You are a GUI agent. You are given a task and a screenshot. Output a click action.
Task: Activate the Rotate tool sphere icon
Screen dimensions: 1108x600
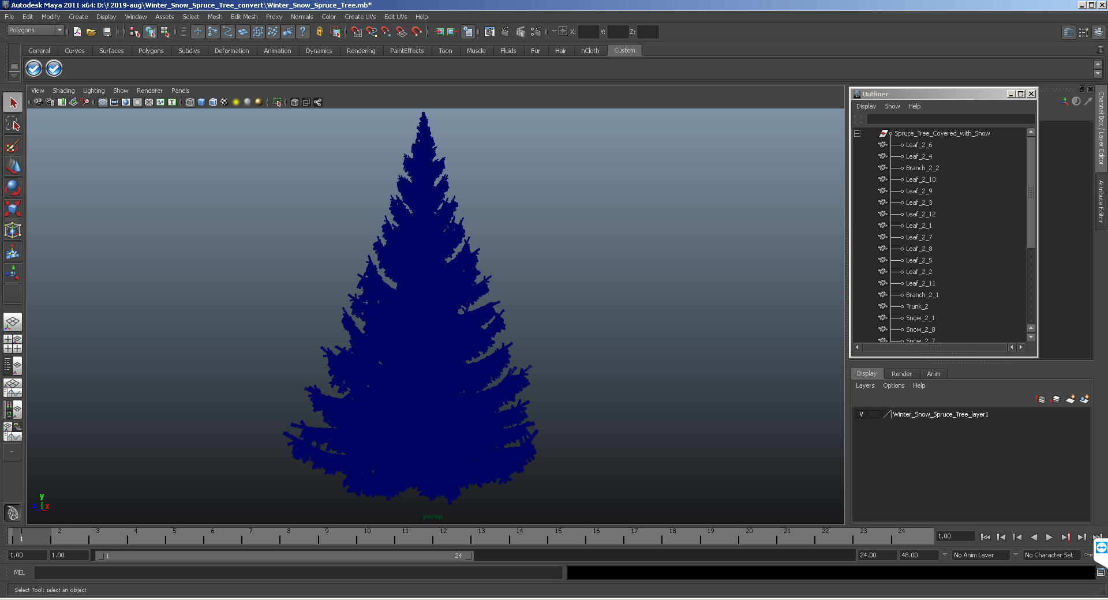[x=13, y=187]
